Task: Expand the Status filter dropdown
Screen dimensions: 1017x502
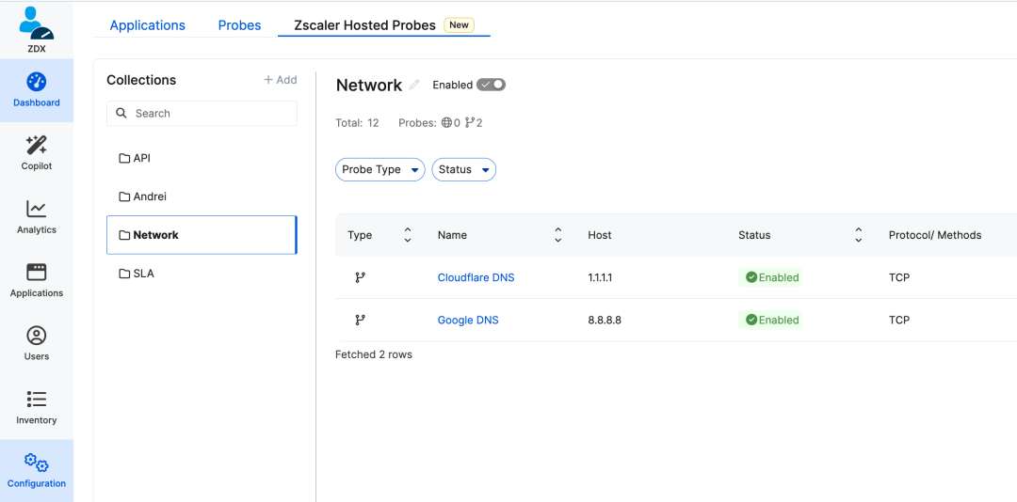Action: (x=464, y=170)
